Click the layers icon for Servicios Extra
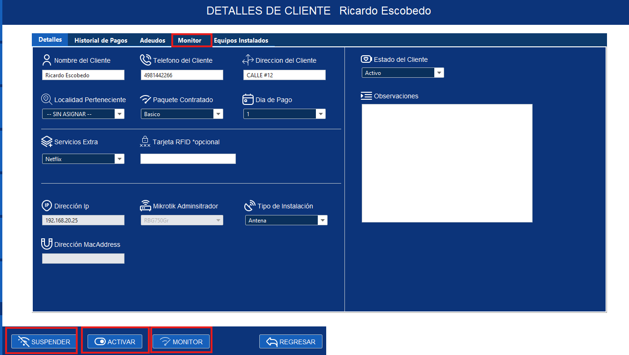Viewport: 629px width, 355px height. (46, 141)
